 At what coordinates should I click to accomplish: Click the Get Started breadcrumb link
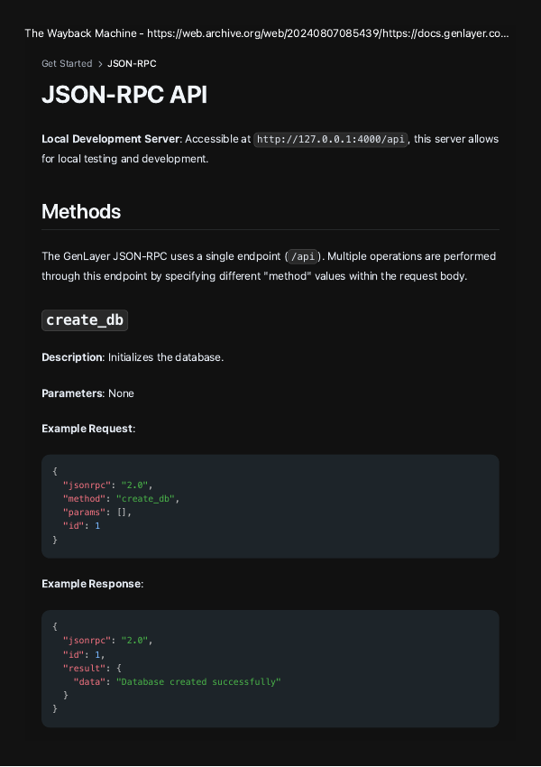click(x=66, y=63)
